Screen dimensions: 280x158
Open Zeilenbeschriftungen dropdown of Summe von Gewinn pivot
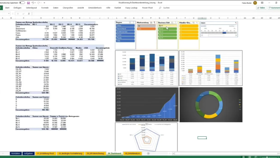(31, 97)
